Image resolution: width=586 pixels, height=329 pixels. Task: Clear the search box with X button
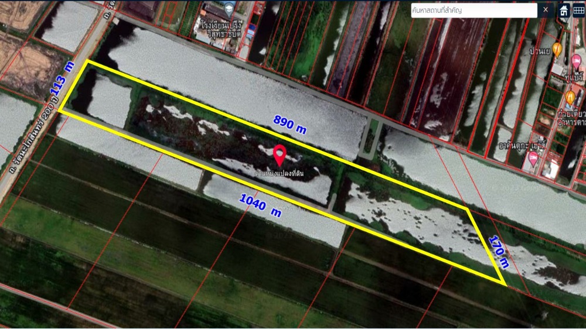[x=546, y=10]
